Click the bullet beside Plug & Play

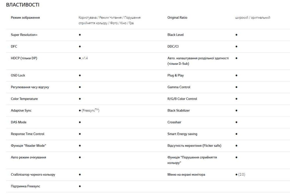coord(236,75)
